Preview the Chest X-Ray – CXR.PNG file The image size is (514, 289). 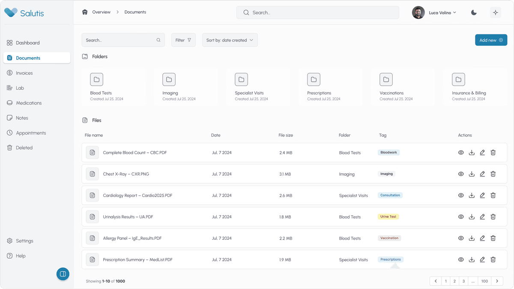coord(461,174)
